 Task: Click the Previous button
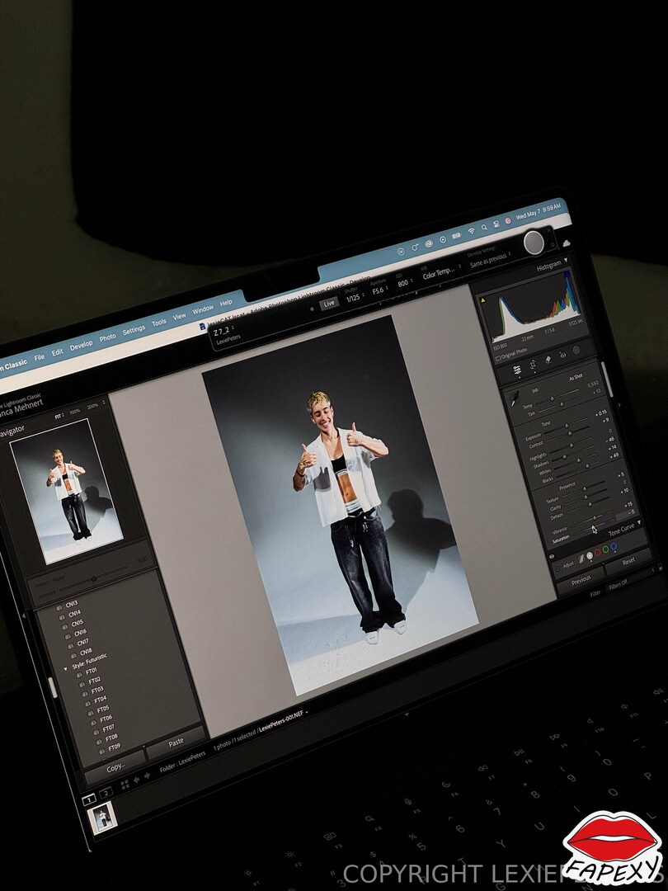point(581,582)
